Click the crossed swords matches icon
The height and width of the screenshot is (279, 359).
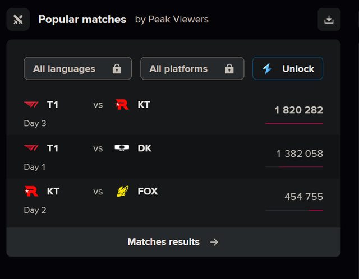pyautogui.click(x=18, y=20)
